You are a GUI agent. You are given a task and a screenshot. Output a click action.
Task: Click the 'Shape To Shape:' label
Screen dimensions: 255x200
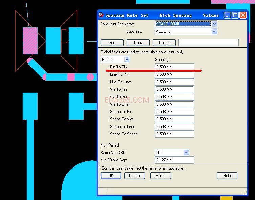click(x=124, y=134)
